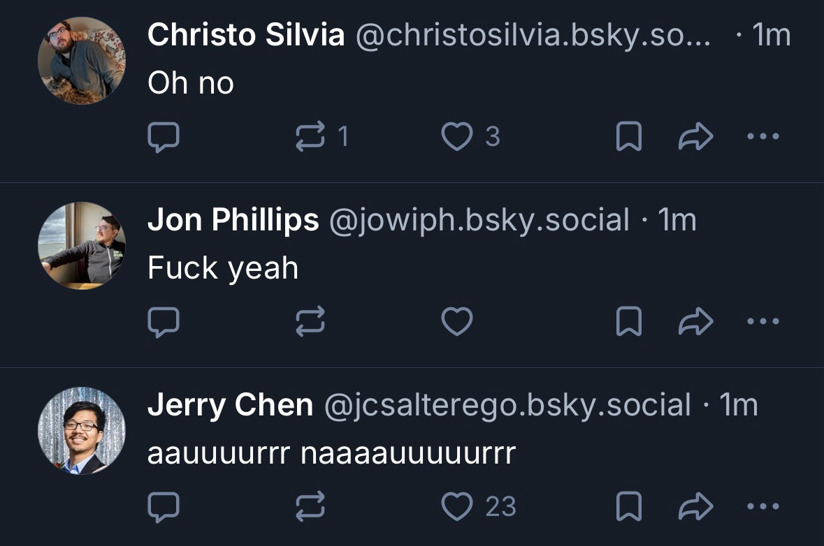Viewport: 824px width, 546px height.
Task: Bookmark Jon Phillips' post
Action: pyautogui.click(x=628, y=322)
